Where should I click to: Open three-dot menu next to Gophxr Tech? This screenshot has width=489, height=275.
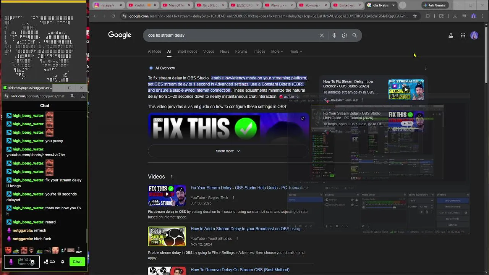[233, 197]
